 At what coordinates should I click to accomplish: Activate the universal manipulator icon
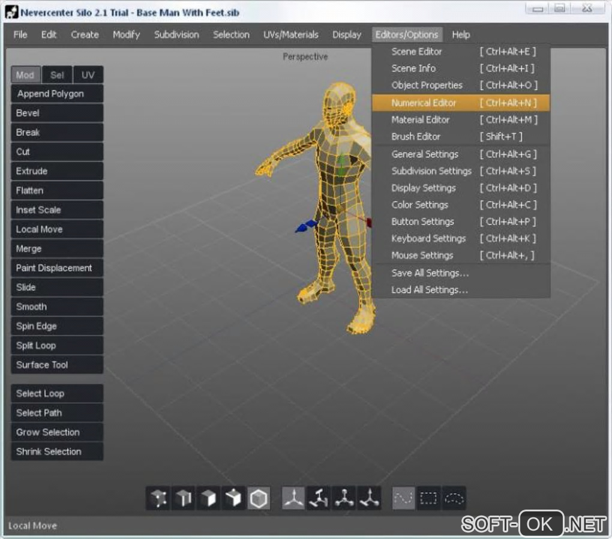(369, 498)
